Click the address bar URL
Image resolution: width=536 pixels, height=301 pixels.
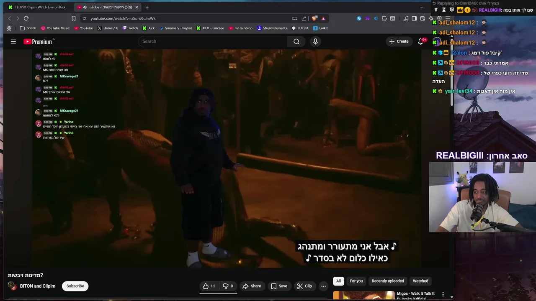pyautogui.click(x=123, y=18)
